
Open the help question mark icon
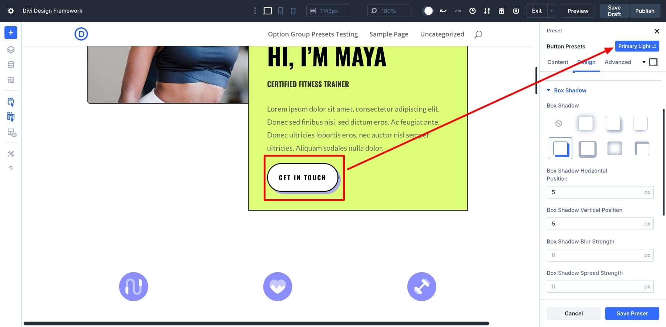11,169
